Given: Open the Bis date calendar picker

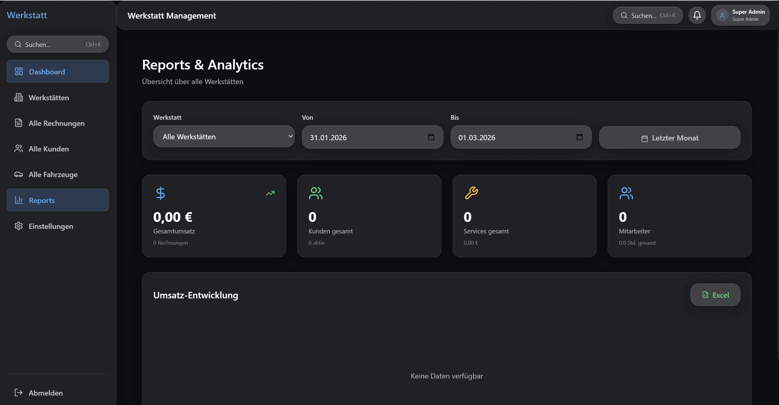Looking at the screenshot, I should pyautogui.click(x=579, y=137).
